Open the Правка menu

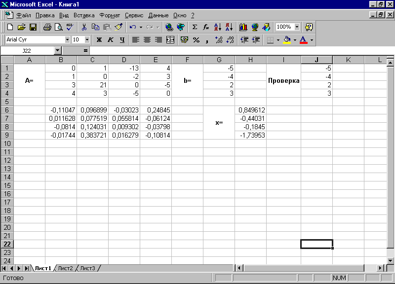[45, 15]
